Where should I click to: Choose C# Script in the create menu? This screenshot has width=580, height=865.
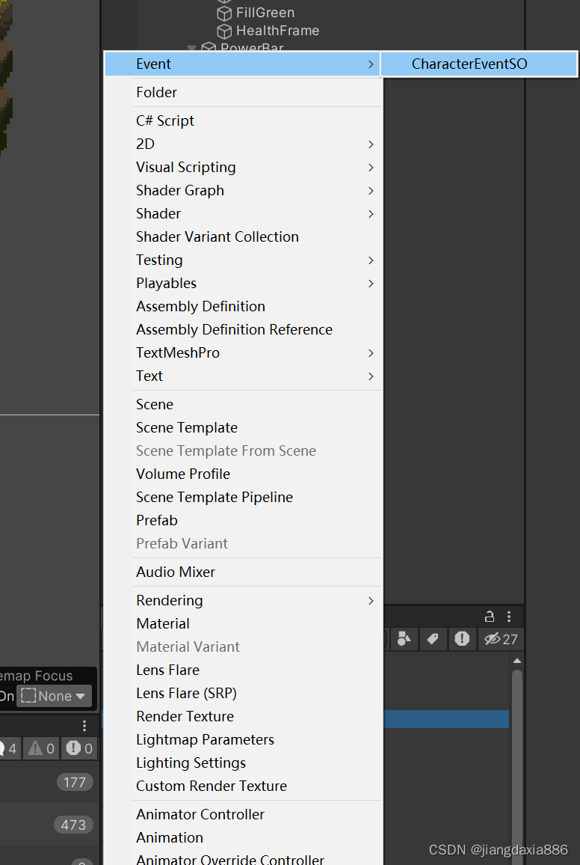click(243, 120)
